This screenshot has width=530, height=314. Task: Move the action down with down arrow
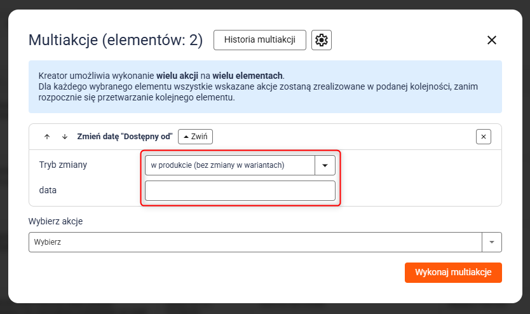click(x=64, y=137)
